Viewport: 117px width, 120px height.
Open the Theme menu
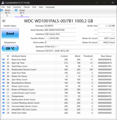pyautogui.click(x=26, y=7)
